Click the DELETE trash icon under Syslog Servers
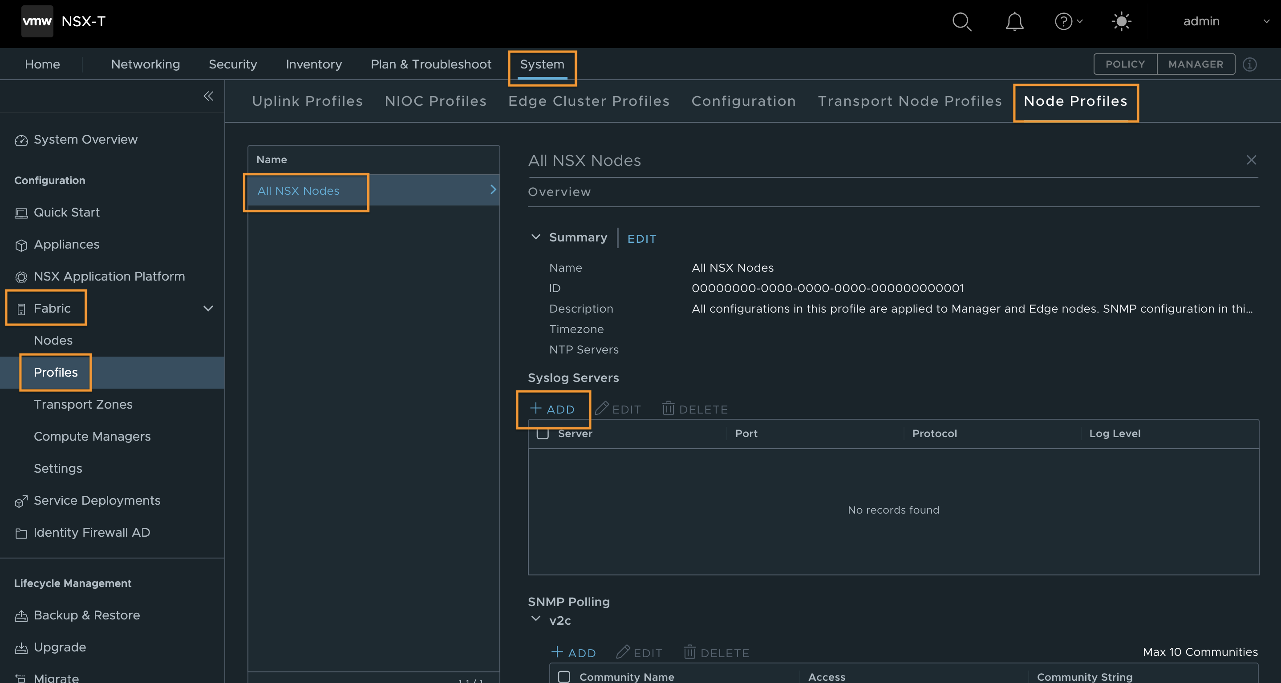 tap(669, 409)
